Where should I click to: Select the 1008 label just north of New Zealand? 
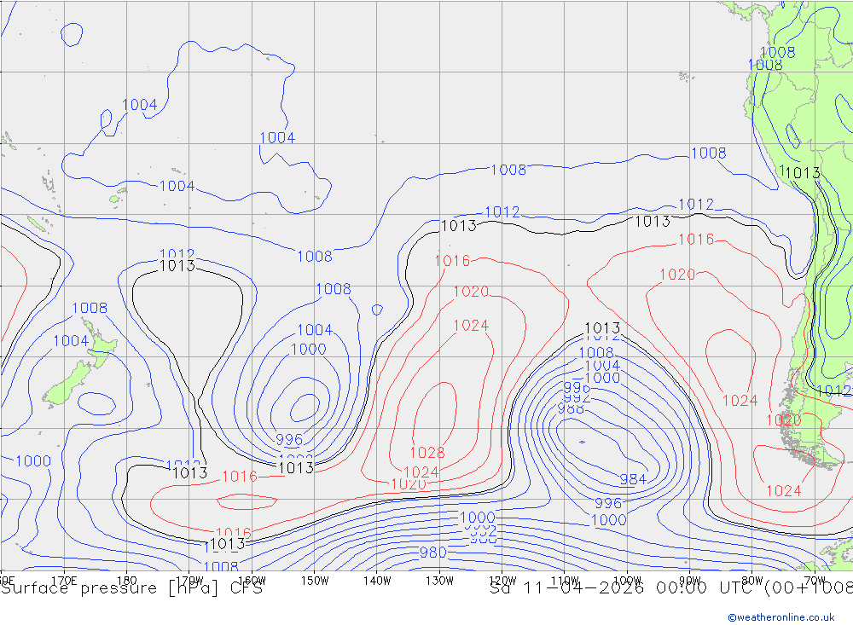pyautogui.click(x=90, y=308)
